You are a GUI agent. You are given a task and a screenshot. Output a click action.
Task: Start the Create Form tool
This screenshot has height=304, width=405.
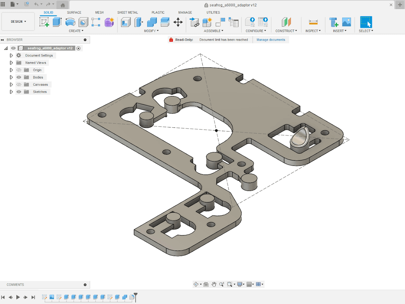click(109, 22)
